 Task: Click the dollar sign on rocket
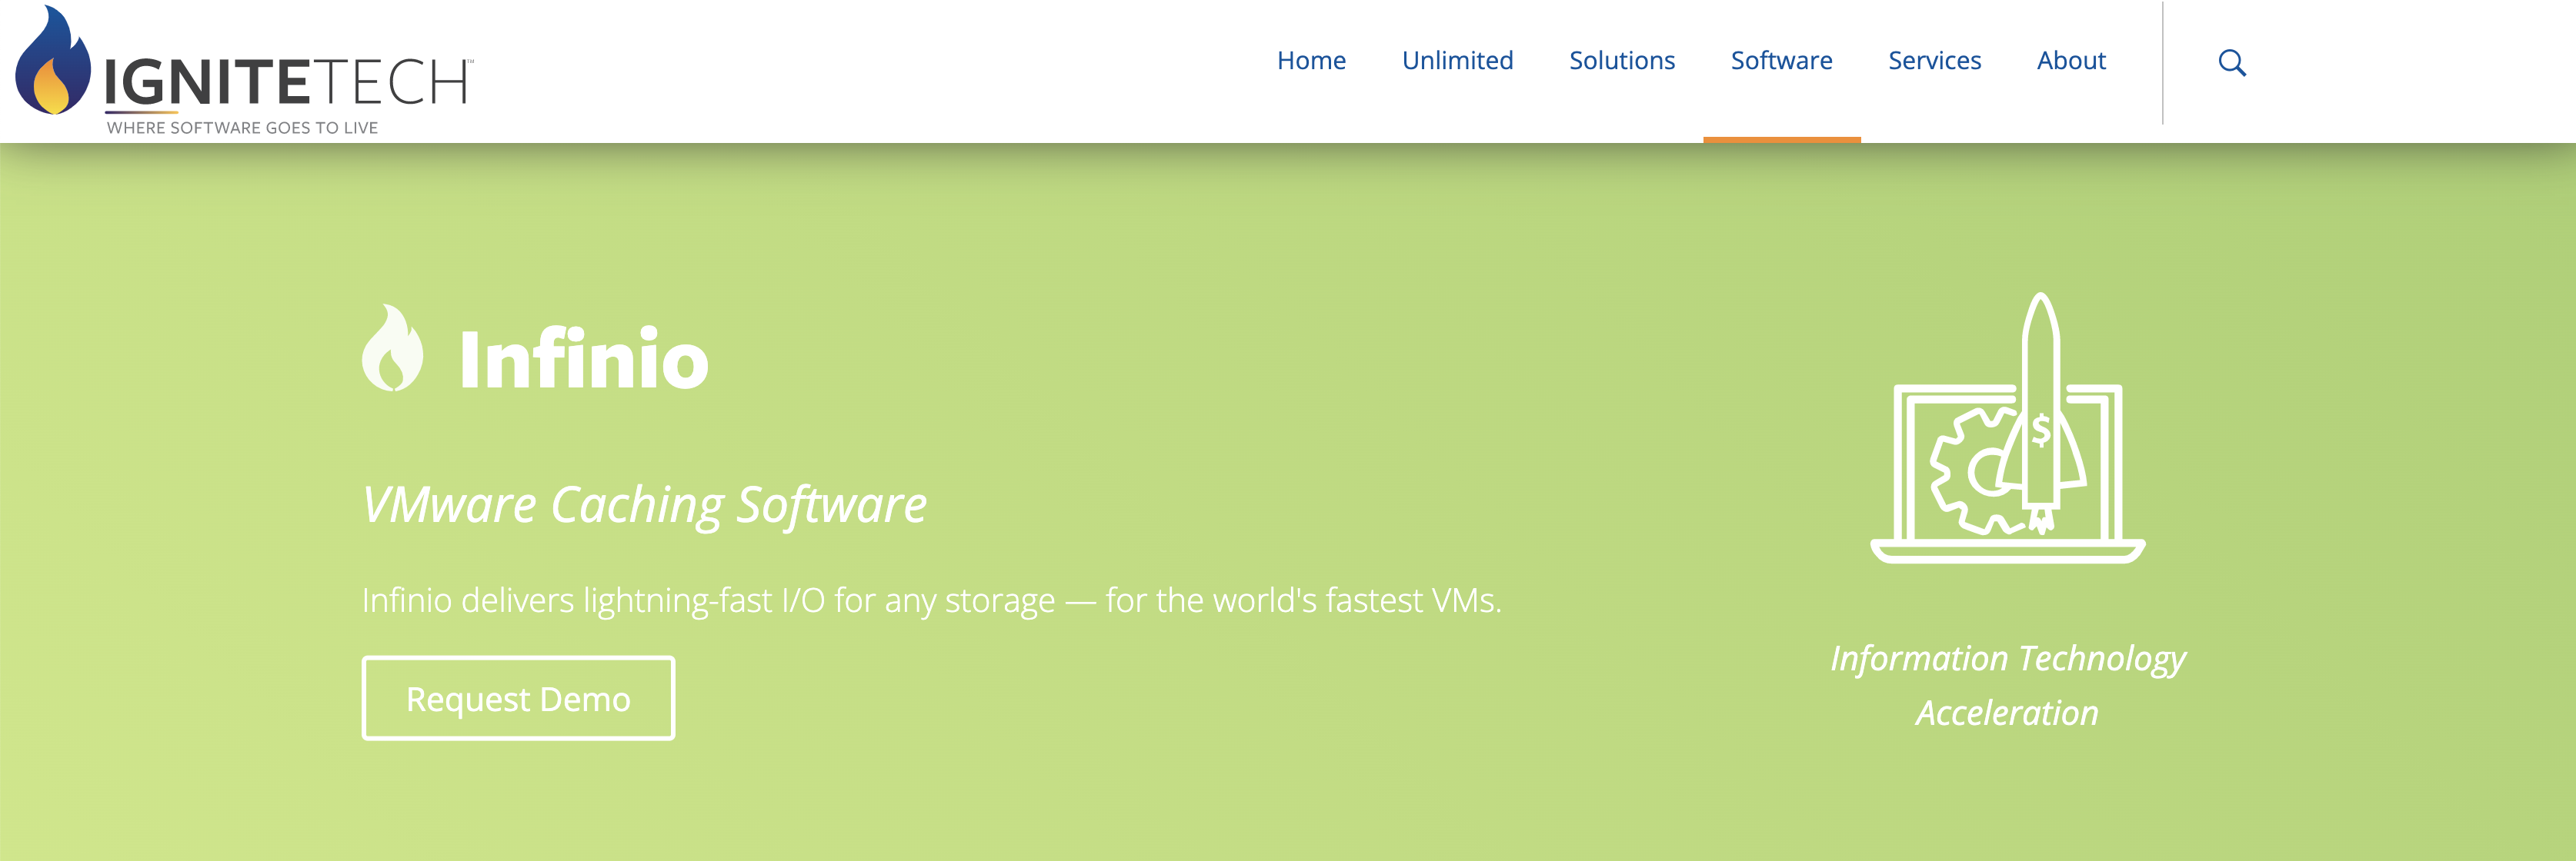click(x=2041, y=430)
